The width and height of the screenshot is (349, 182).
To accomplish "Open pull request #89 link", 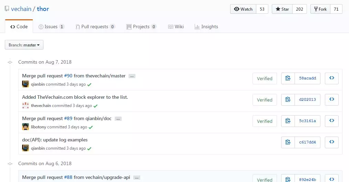I will tap(68, 118).
